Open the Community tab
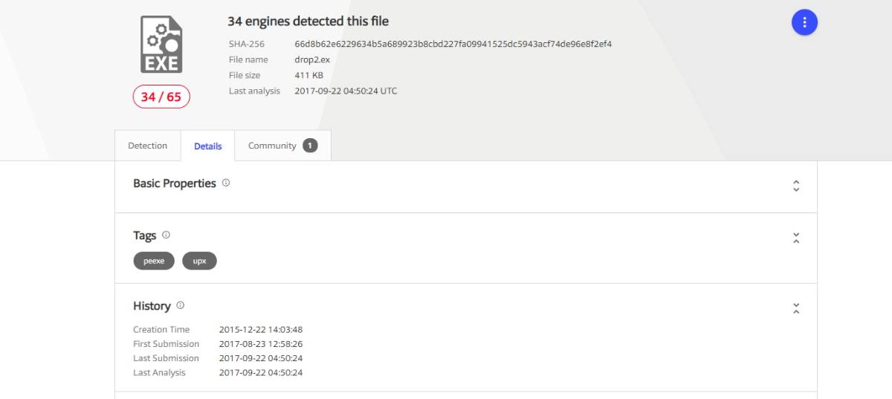The image size is (892, 399). coord(283,146)
